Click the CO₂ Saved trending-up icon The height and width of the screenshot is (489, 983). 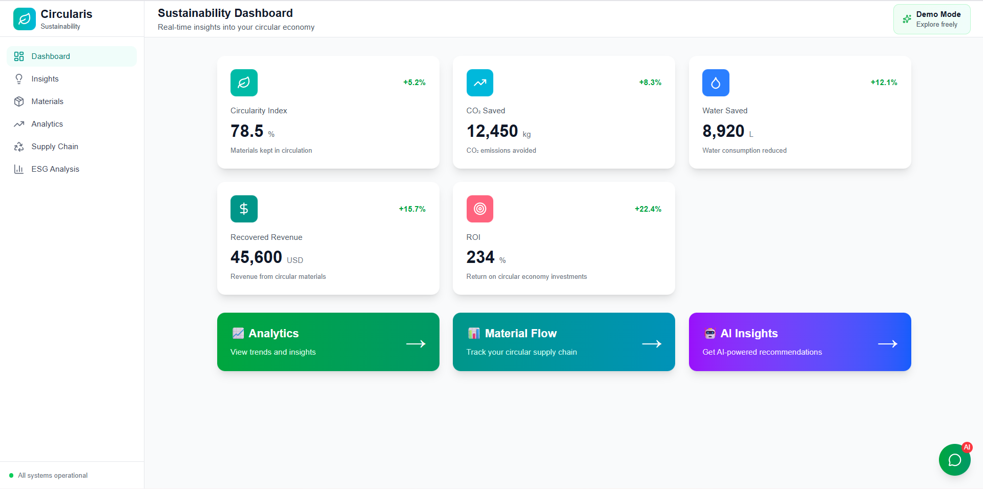click(480, 83)
